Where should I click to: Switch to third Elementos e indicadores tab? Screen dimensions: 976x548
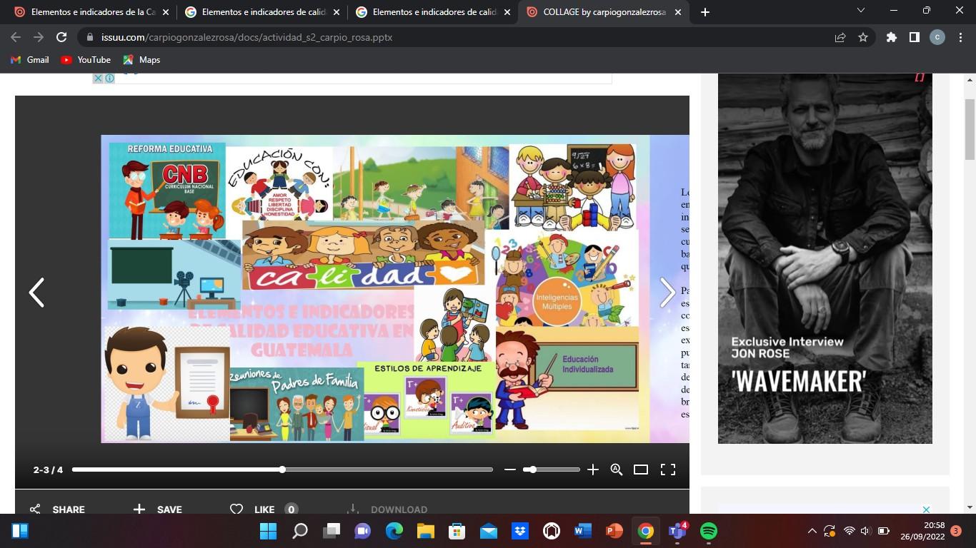(432, 12)
